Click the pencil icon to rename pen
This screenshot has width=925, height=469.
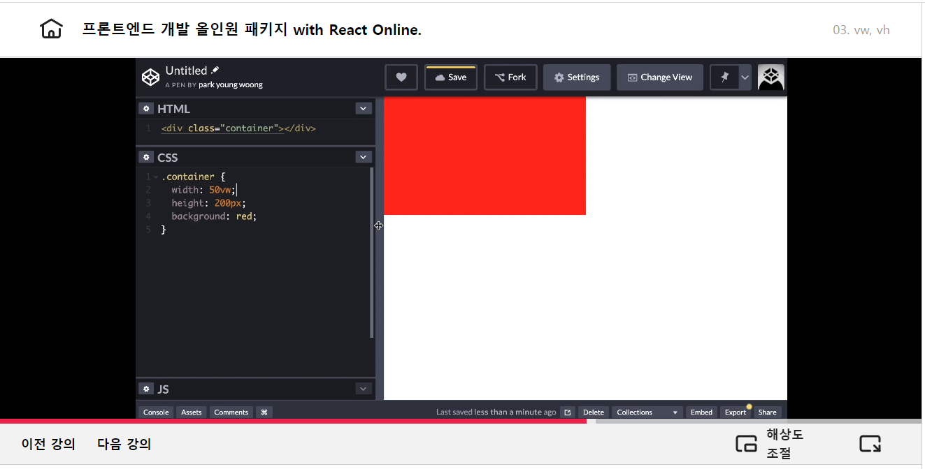[x=215, y=70]
